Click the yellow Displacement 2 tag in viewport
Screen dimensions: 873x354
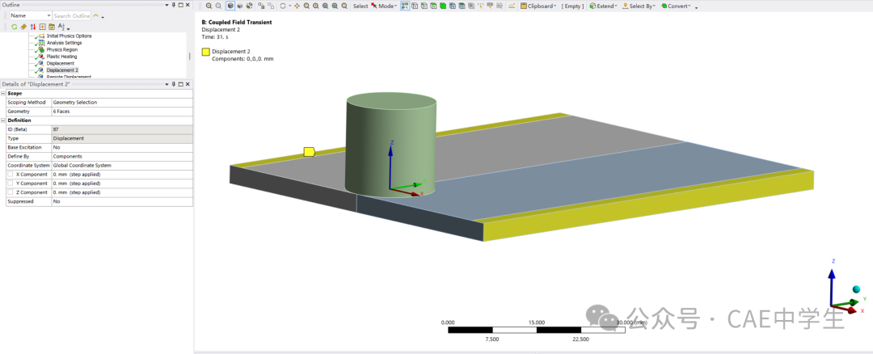[310, 152]
